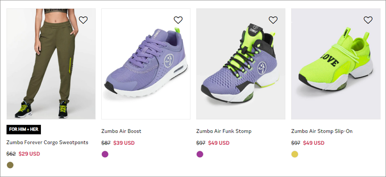The height and width of the screenshot is (177, 386).
Task: Select the olive green swatch under sweatpants
Action: click(x=10, y=165)
